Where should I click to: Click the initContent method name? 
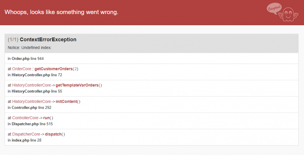click(x=66, y=102)
